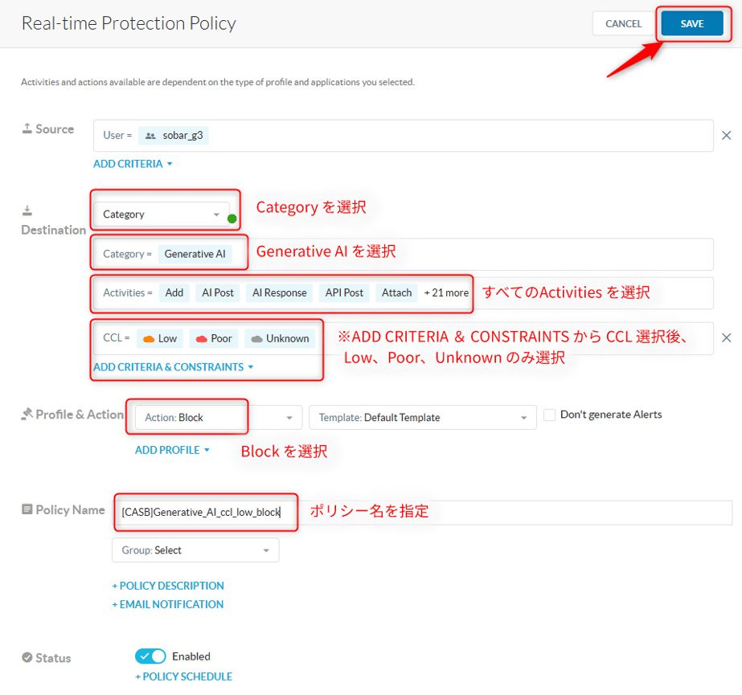Check the Don't generate Alerts box

pos(549,415)
